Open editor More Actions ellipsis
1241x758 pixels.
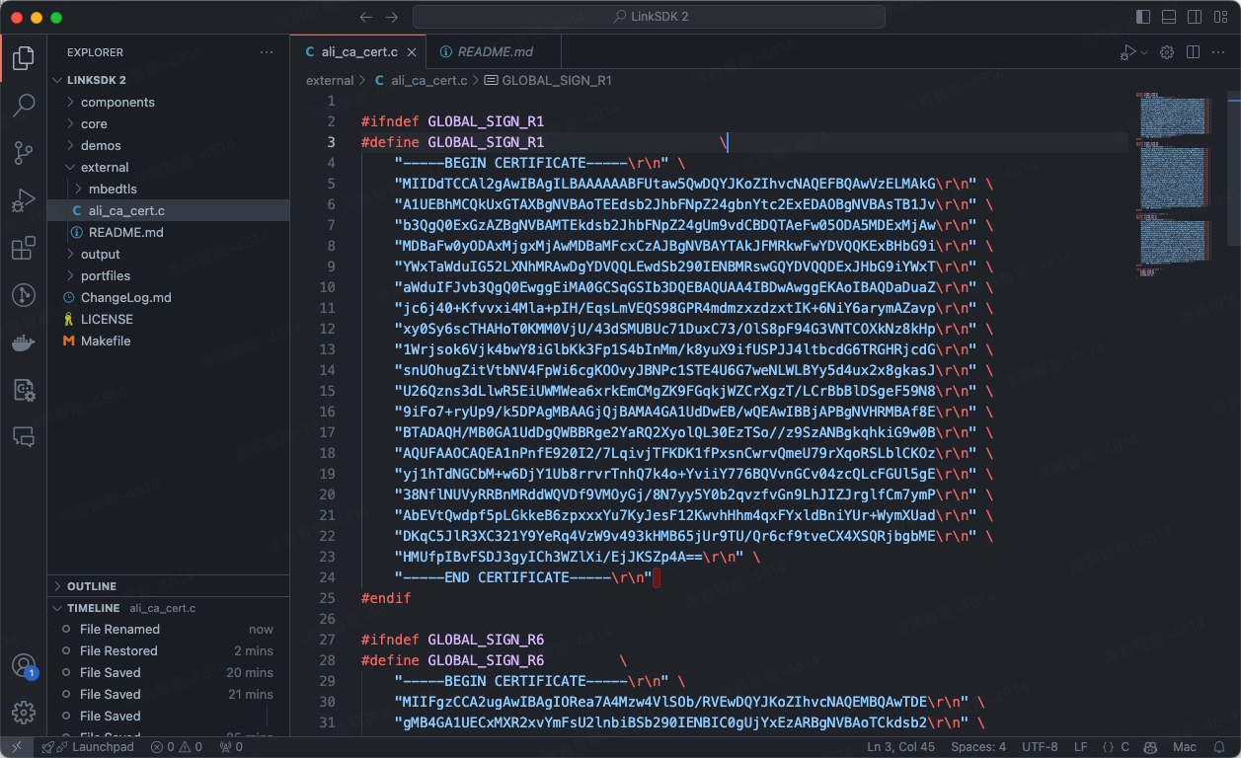pos(1218,52)
